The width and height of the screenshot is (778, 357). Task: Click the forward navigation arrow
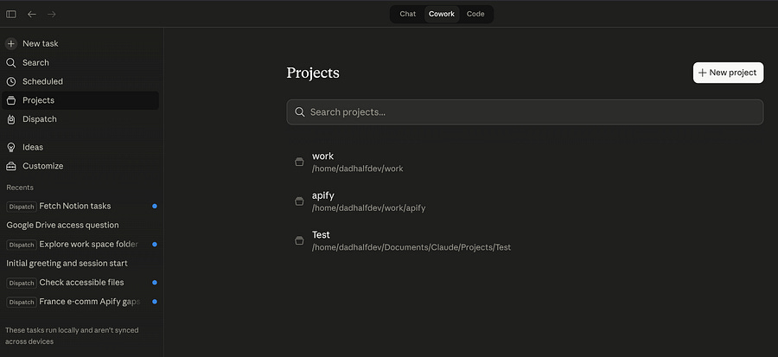click(x=52, y=14)
